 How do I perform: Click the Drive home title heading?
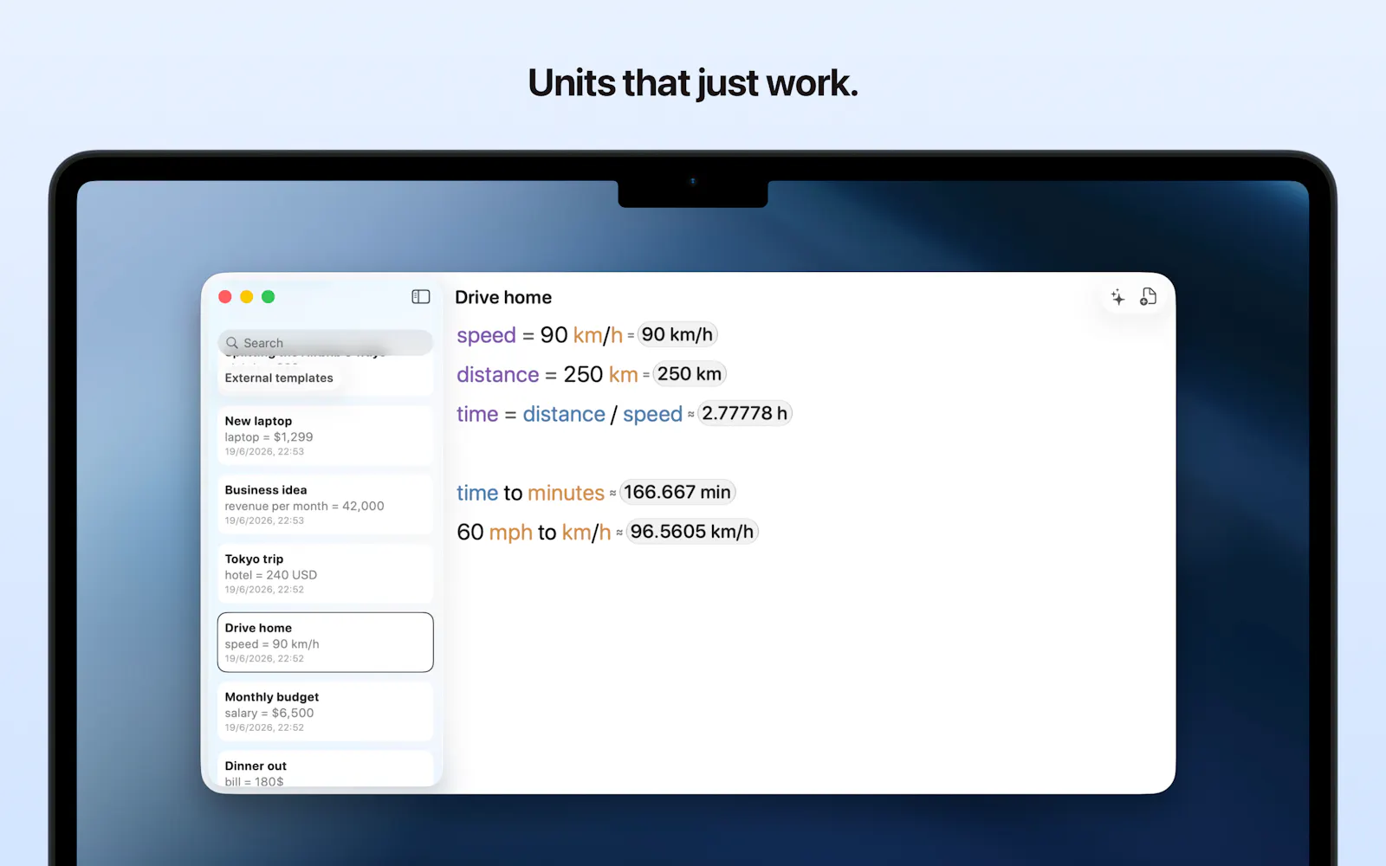pos(503,298)
